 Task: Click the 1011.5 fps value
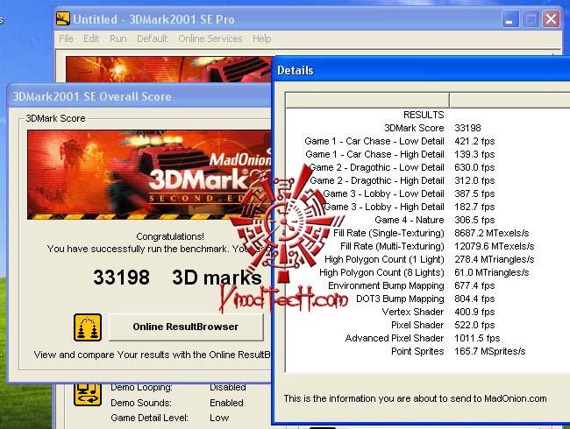coord(477,338)
